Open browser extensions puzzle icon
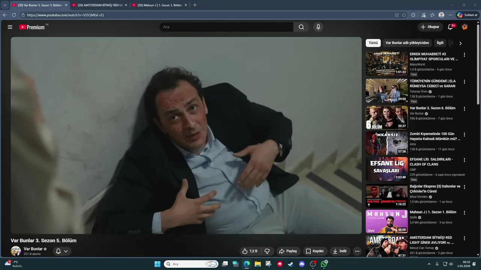Image resolution: width=481 pixels, height=270 pixels. click(x=413, y=15)
